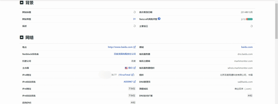Image resolution: width=278 pixels, height=104 pixels.
Task: Click the IPv4自治系统 row label
Action: tap(29, 82)
